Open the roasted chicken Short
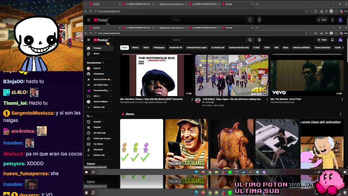Image resolution: width=348 pixels, height=196 pixels. pos(232,144)
